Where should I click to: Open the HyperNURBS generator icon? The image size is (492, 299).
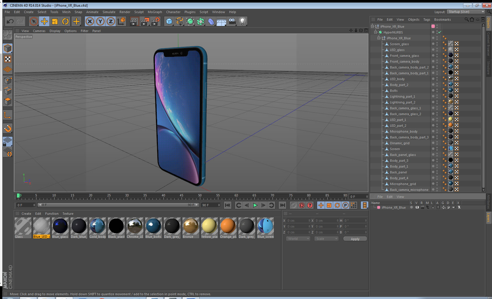coord(190,21)
